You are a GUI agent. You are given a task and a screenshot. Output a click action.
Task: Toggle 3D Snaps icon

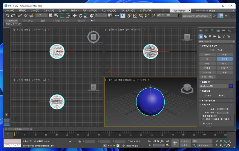click(x=129, y=16)
